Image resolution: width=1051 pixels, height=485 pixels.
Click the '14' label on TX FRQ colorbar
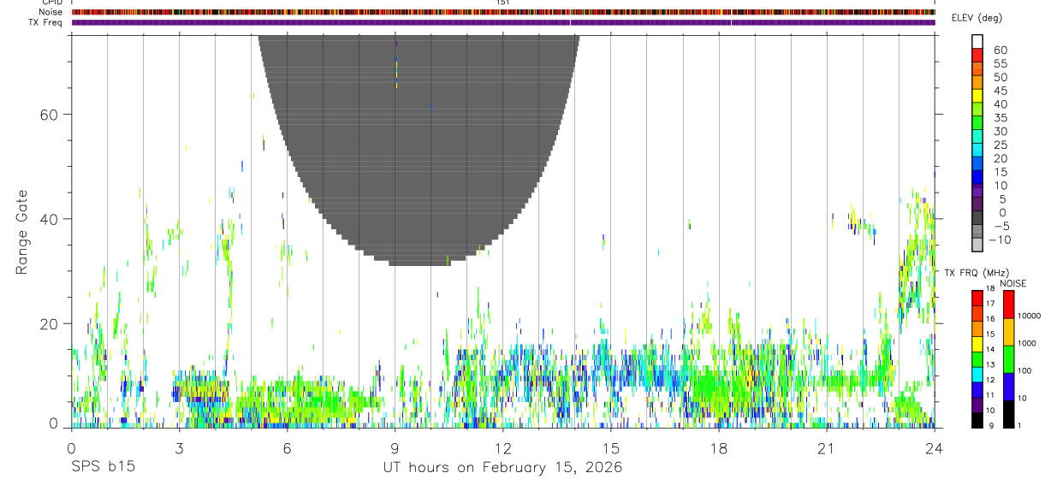(989, 349)
